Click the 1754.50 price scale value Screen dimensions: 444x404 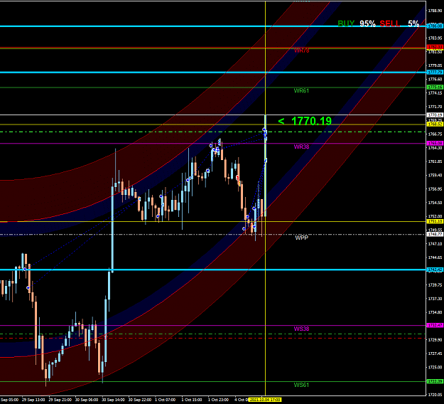(435, 203)
